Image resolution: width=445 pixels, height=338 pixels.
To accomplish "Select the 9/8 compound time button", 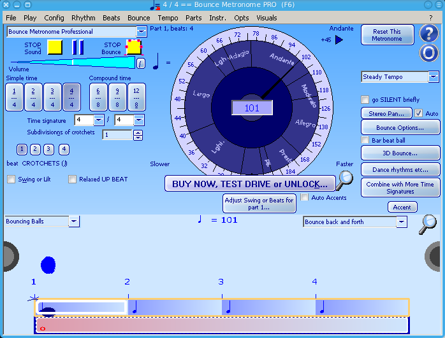I will [x=117, y=97].
